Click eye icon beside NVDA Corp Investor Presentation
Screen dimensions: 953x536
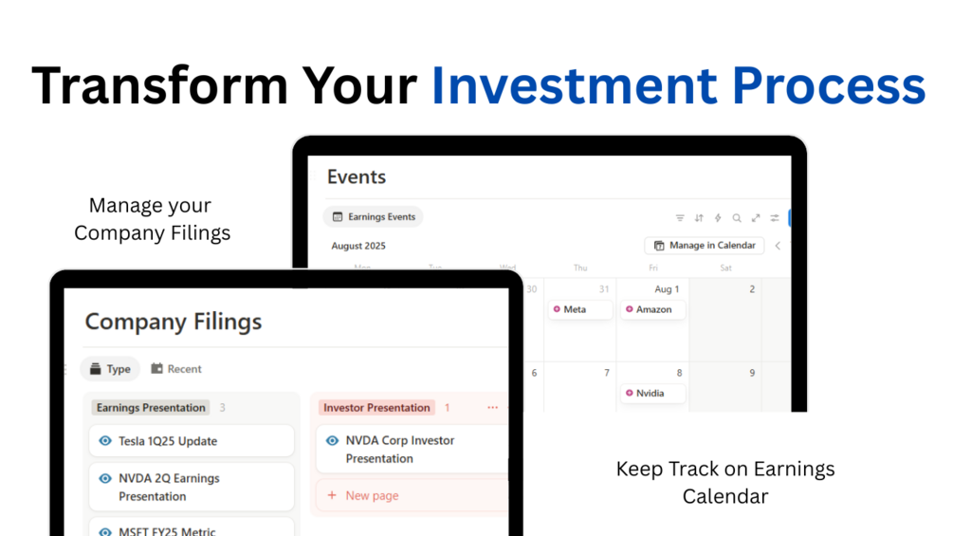pyautogui.click(x=332, y=440)
